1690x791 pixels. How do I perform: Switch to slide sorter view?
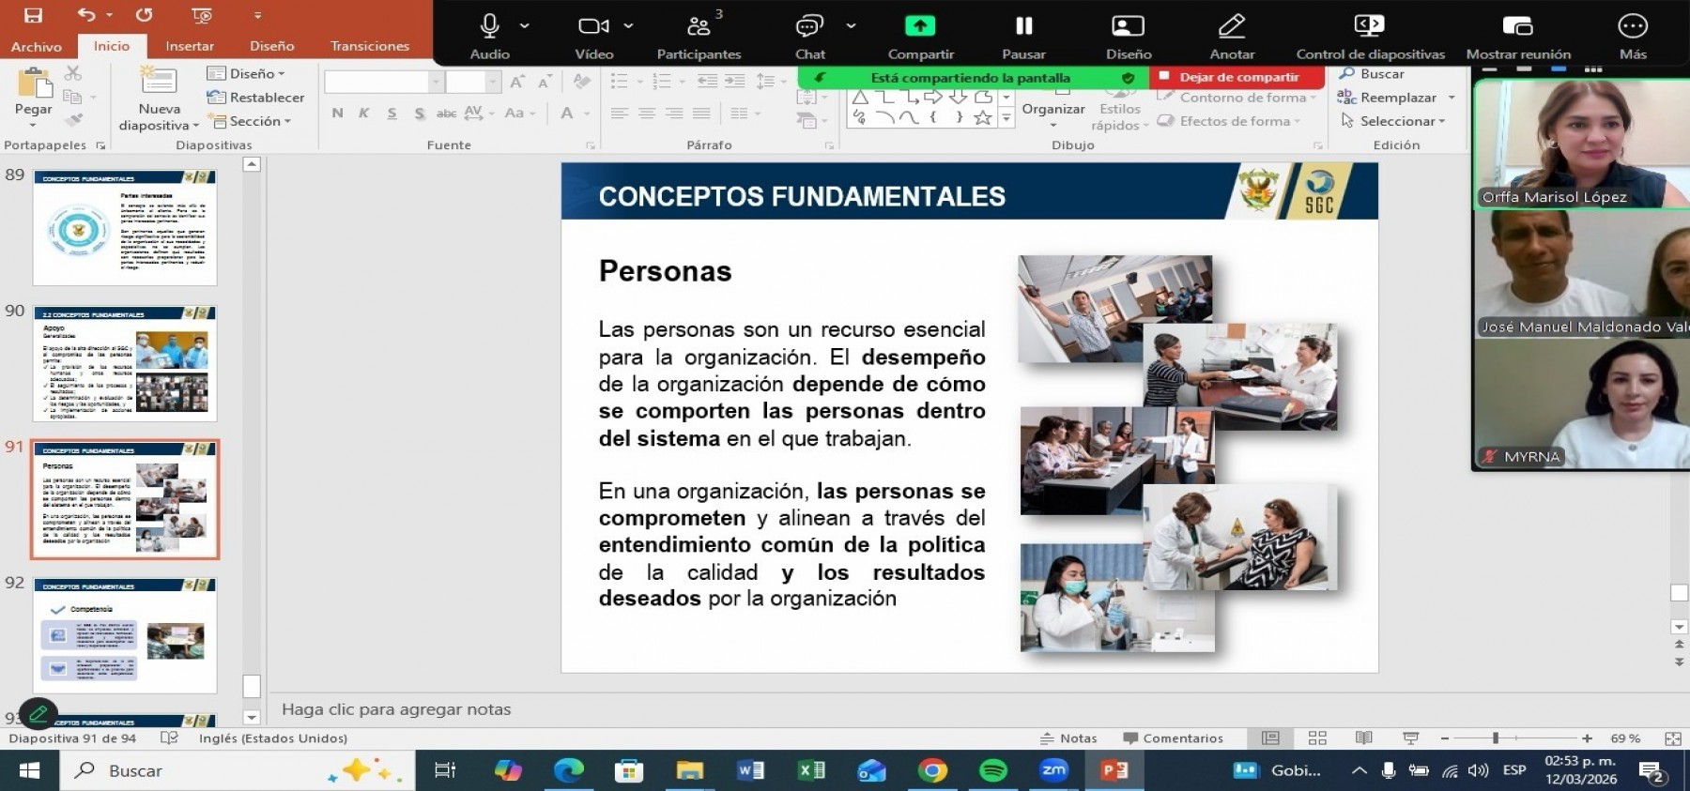[x=1317, y=738]
